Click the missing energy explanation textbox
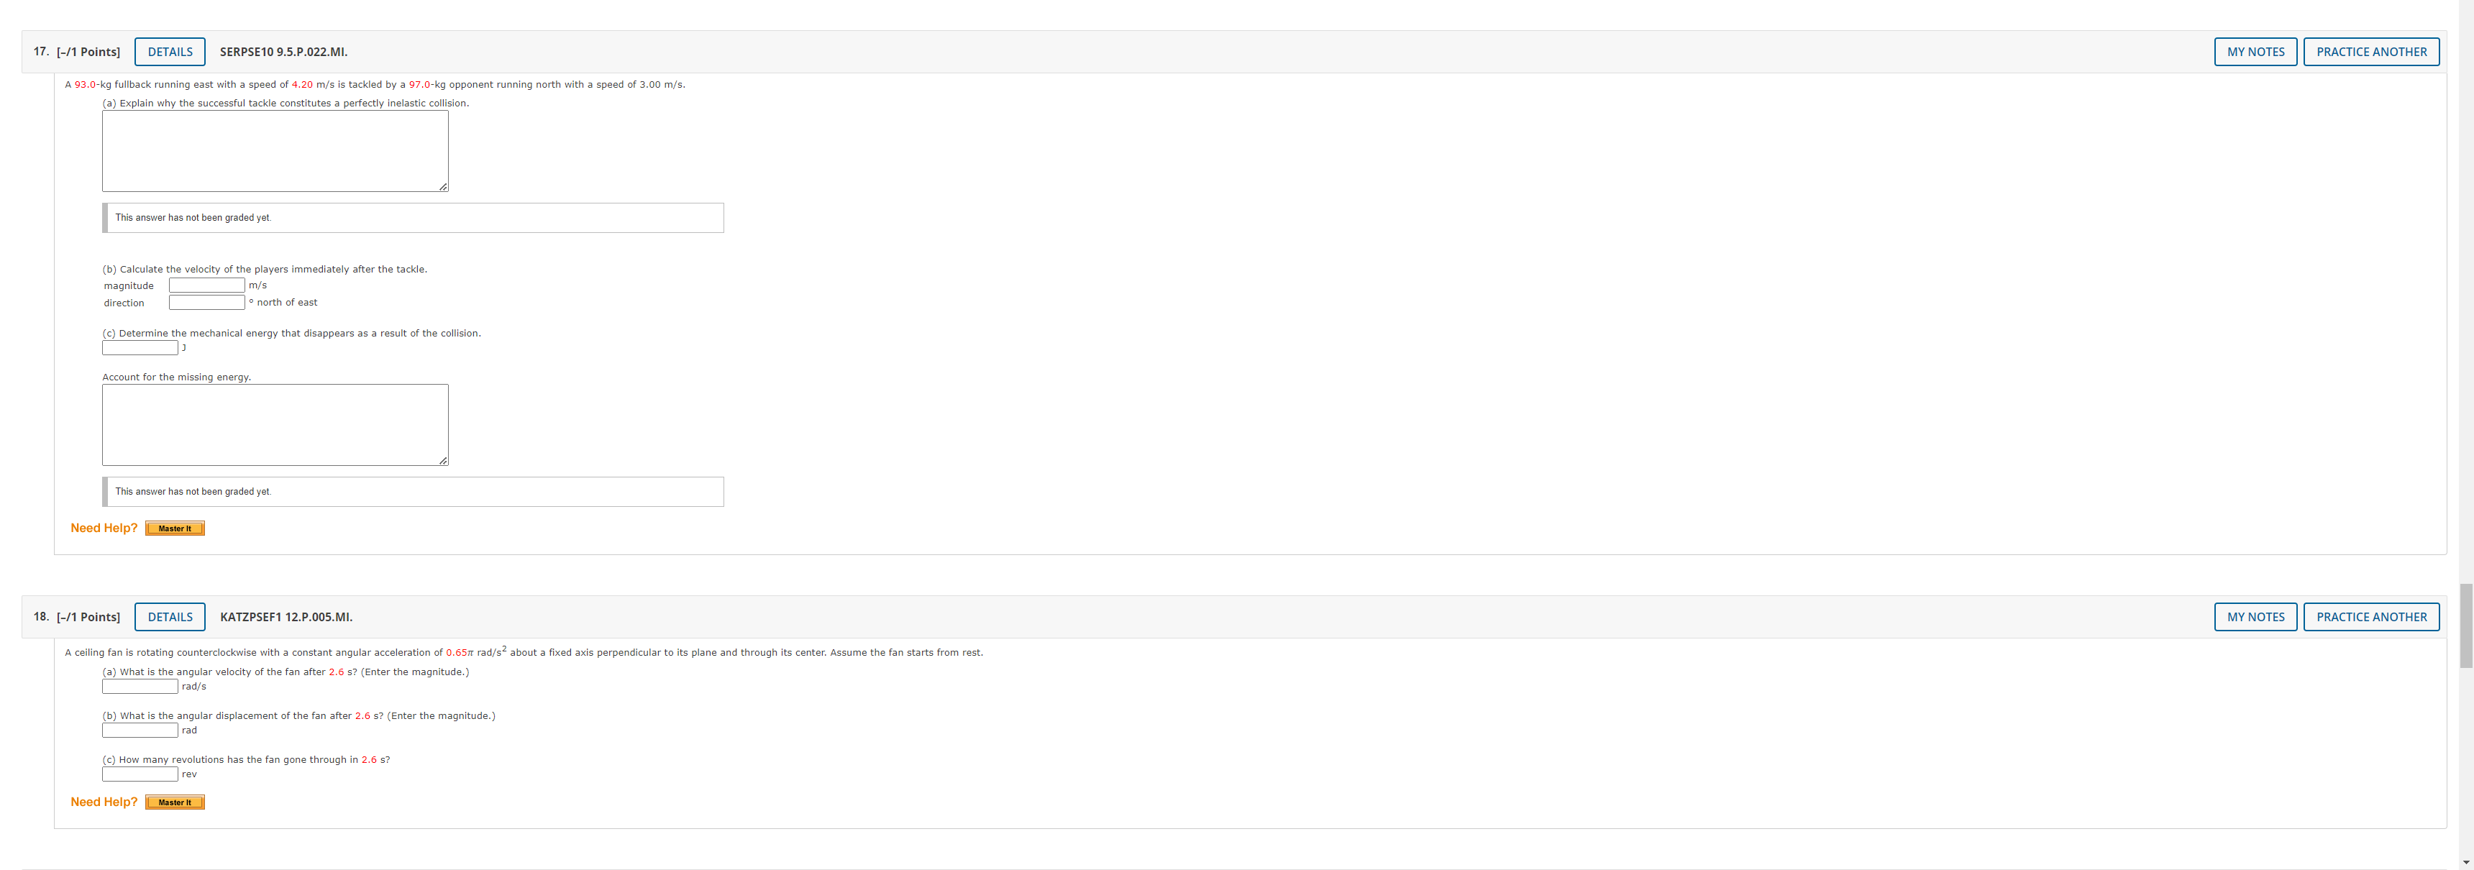 point(275,424)
